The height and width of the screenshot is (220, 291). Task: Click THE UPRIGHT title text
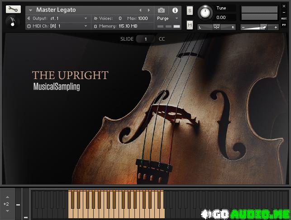click(70, 75)
